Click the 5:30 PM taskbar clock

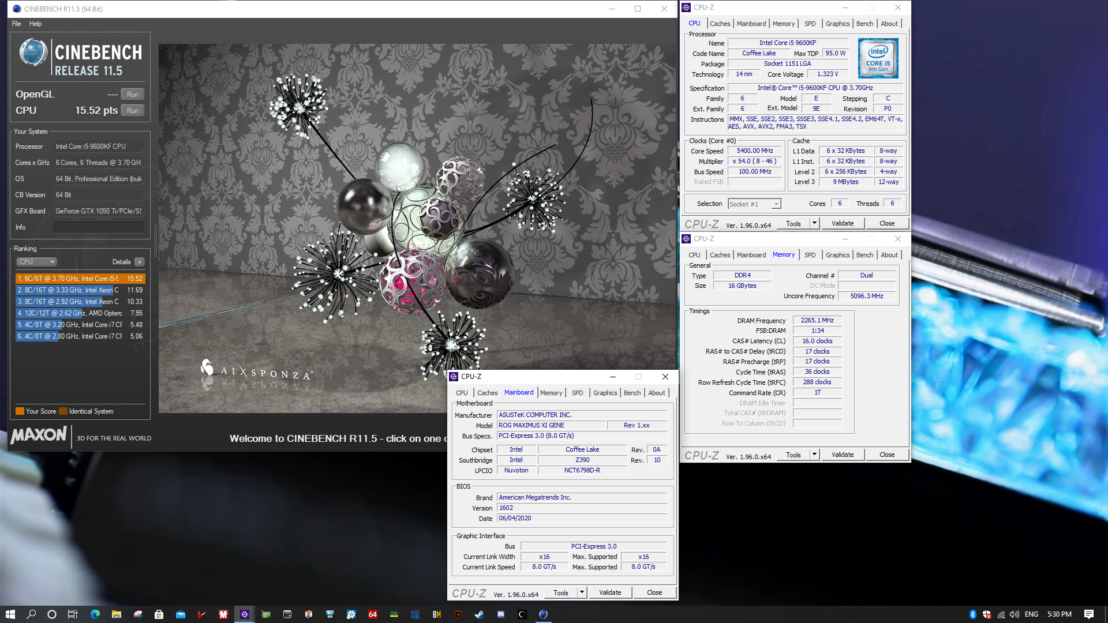(1060, 614)
